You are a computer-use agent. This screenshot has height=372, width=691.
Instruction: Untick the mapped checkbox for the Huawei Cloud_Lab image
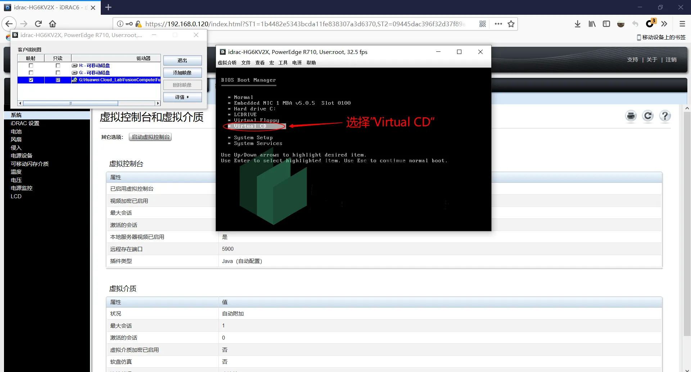click(31, 80)
